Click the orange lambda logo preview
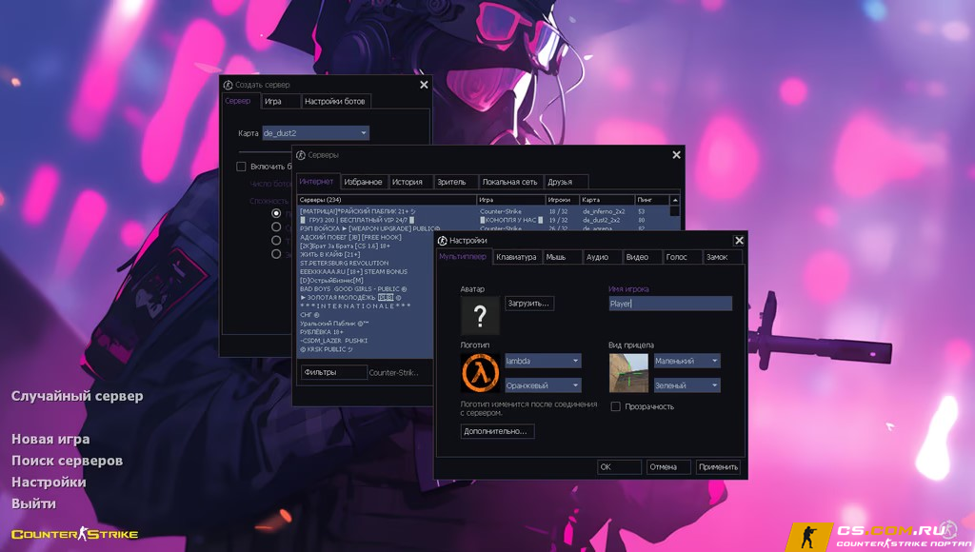Screen dimensions: 975x552 tap(480, 372)
